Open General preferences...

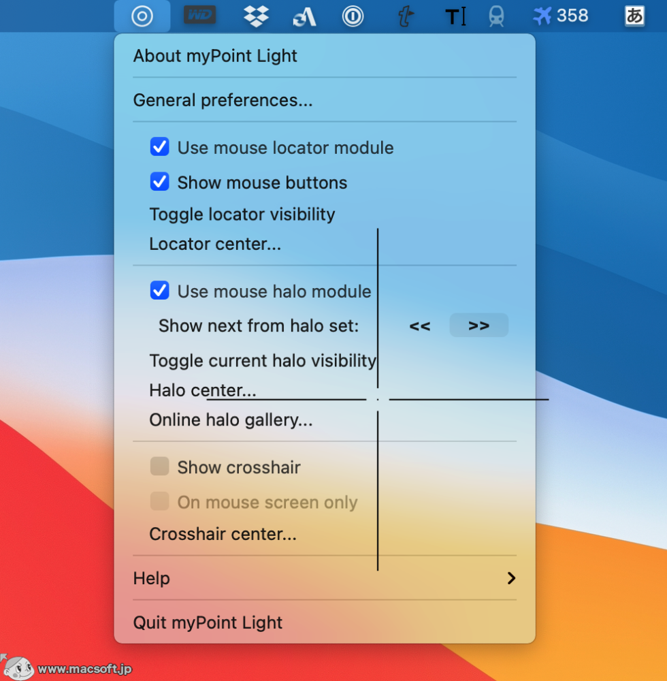coord(223,100)
